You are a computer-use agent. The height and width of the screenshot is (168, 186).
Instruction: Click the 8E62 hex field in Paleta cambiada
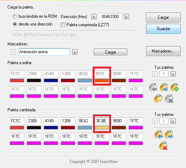coord(85,121)
